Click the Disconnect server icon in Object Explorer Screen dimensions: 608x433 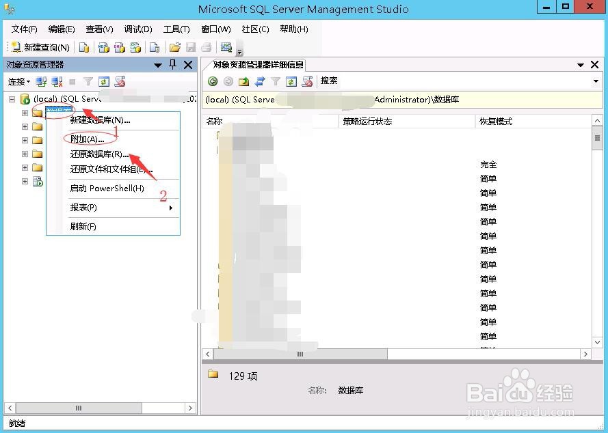pos(57,82)
